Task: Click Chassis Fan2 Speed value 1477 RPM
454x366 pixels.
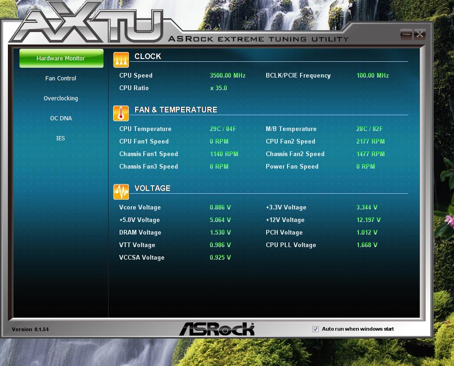Action: tap(371, 154)
